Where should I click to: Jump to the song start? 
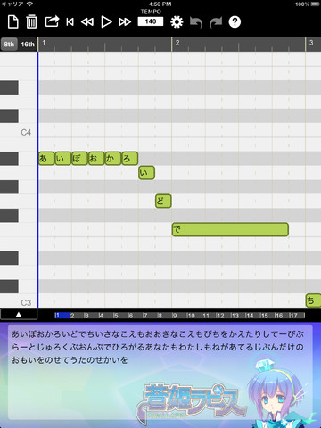(70, 22)
